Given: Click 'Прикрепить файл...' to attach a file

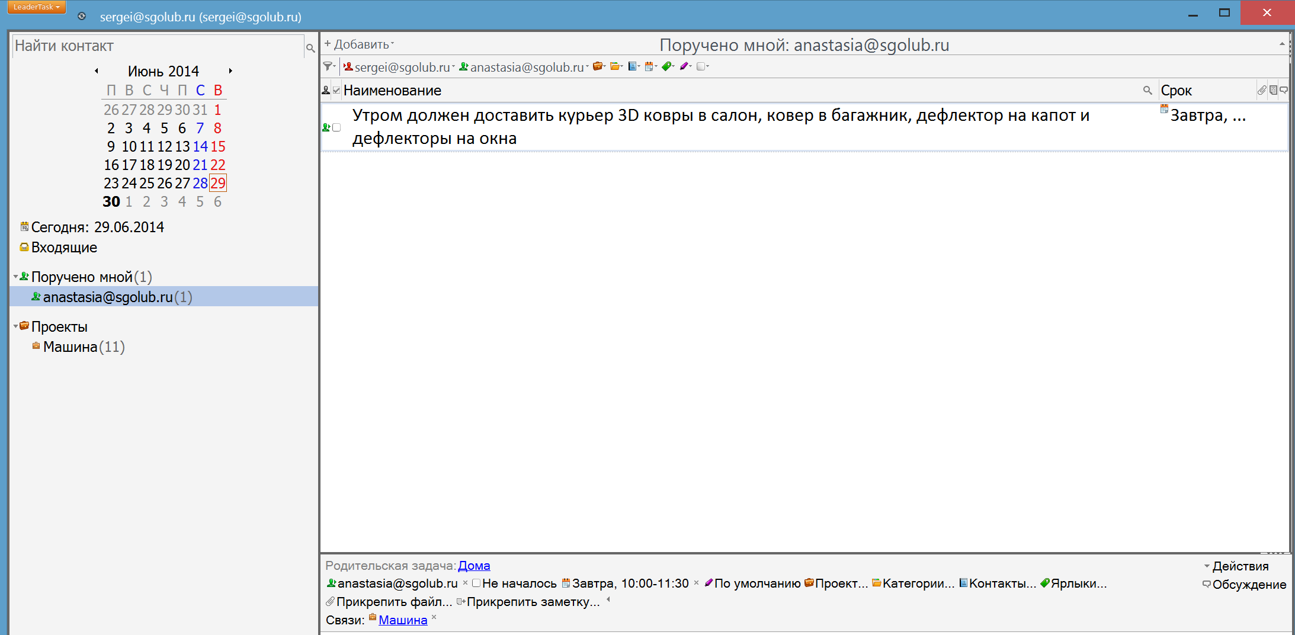Looking at the screenshot, I should [393, 602].
